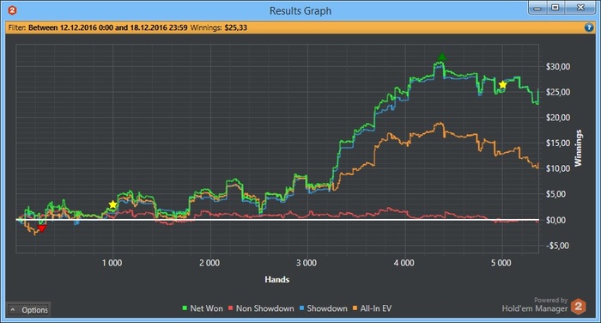Click the red Non Showdown color swatch
The image size is (601, 323).
point(231,308)
